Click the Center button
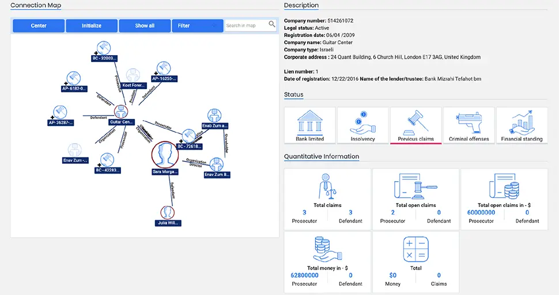559x295 pixels. pyautogui.click(x=39, y=26)
